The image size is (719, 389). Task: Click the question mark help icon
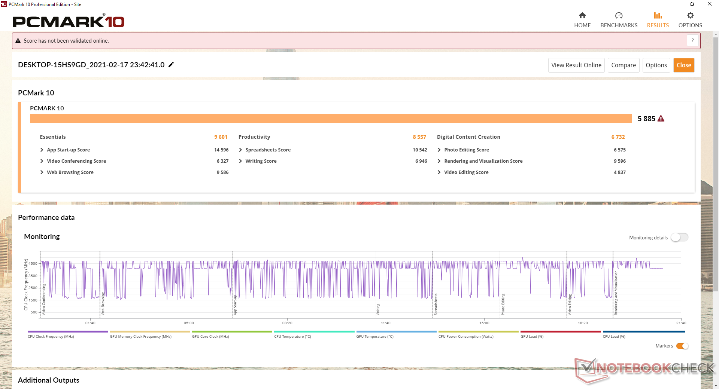(x=692, y=40)
